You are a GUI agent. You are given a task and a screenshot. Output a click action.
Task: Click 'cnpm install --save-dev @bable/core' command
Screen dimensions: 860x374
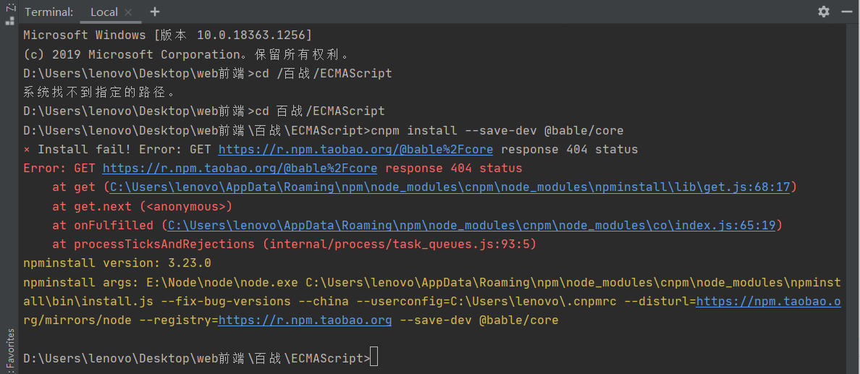pyautogui.click(x=497, y=130)
